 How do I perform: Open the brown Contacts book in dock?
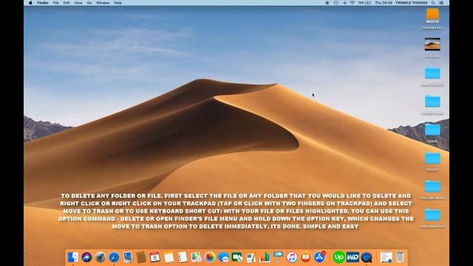click(141, 257)
